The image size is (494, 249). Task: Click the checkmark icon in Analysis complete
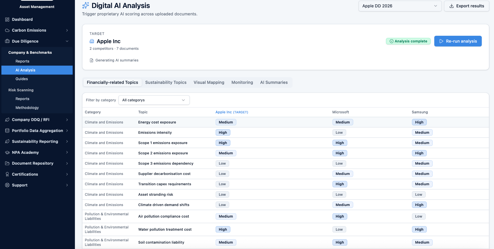tap(392, 41)
